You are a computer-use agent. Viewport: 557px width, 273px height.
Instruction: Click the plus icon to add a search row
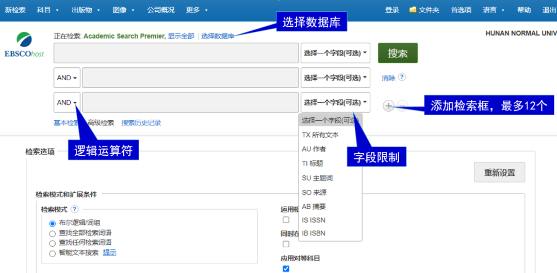pyautogui.click(x=389, y=105)
